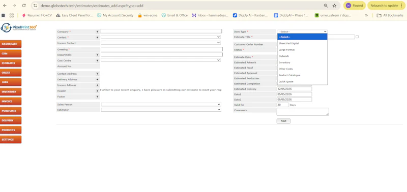Go to ORDER in the sidebar
Viewport: 407px width, 192px height.
11,73
